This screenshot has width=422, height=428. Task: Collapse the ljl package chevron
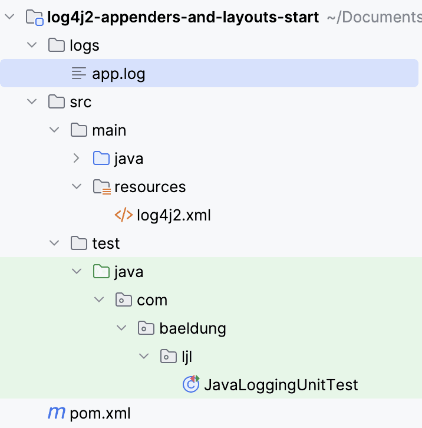click(143, 357)
